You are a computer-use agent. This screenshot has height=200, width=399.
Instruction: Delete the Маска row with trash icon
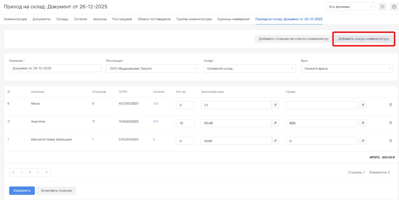390,104
